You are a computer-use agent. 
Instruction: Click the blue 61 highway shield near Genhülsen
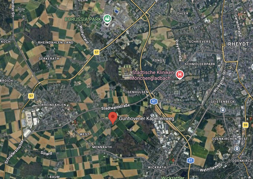tap(154, 101)
